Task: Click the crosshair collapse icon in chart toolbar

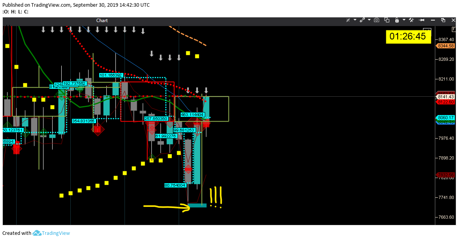Action: (x=348, y=20)
